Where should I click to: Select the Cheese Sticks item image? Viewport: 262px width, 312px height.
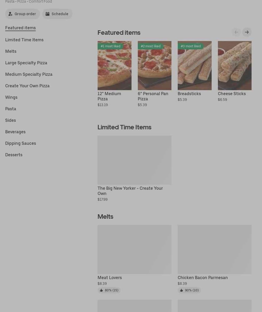tap(235, 66)
